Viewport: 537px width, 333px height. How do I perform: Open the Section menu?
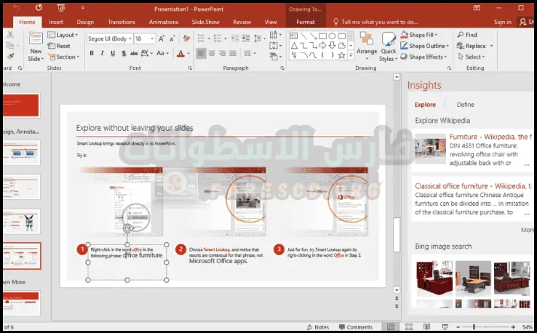point(64,57)
